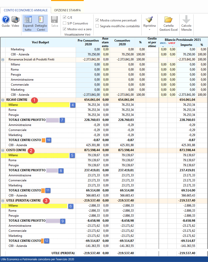The image size is (208, 262).
Task: Run the Calcolo Mensile arrow icon
Action: click(186, 19)
